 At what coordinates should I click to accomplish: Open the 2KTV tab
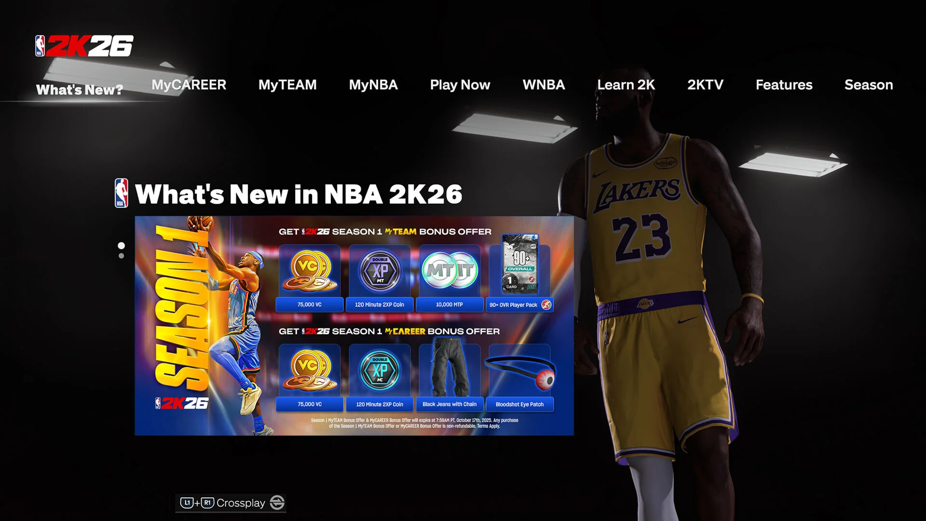(x=705, y=85)
